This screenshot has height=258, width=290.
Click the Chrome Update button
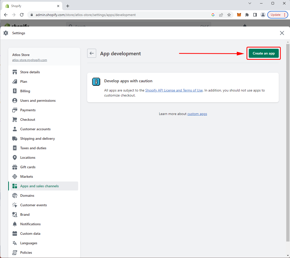pos(276,15)
